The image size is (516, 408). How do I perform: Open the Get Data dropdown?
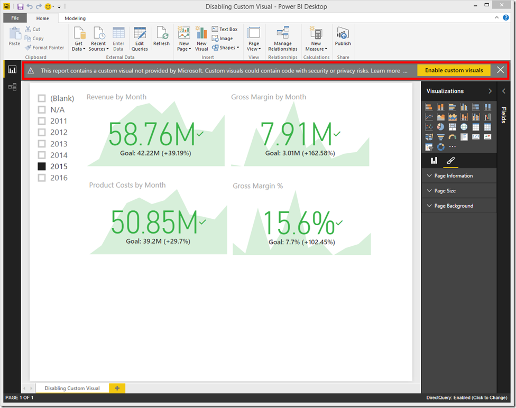[79, 39]
